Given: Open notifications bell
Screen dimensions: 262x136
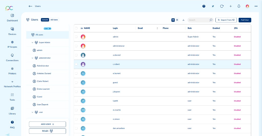Looking at the screenshot, I should pos(239,6).
